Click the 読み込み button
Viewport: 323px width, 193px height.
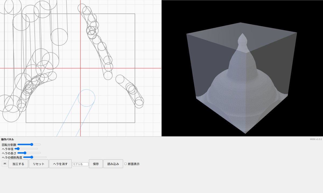point(113,164)
